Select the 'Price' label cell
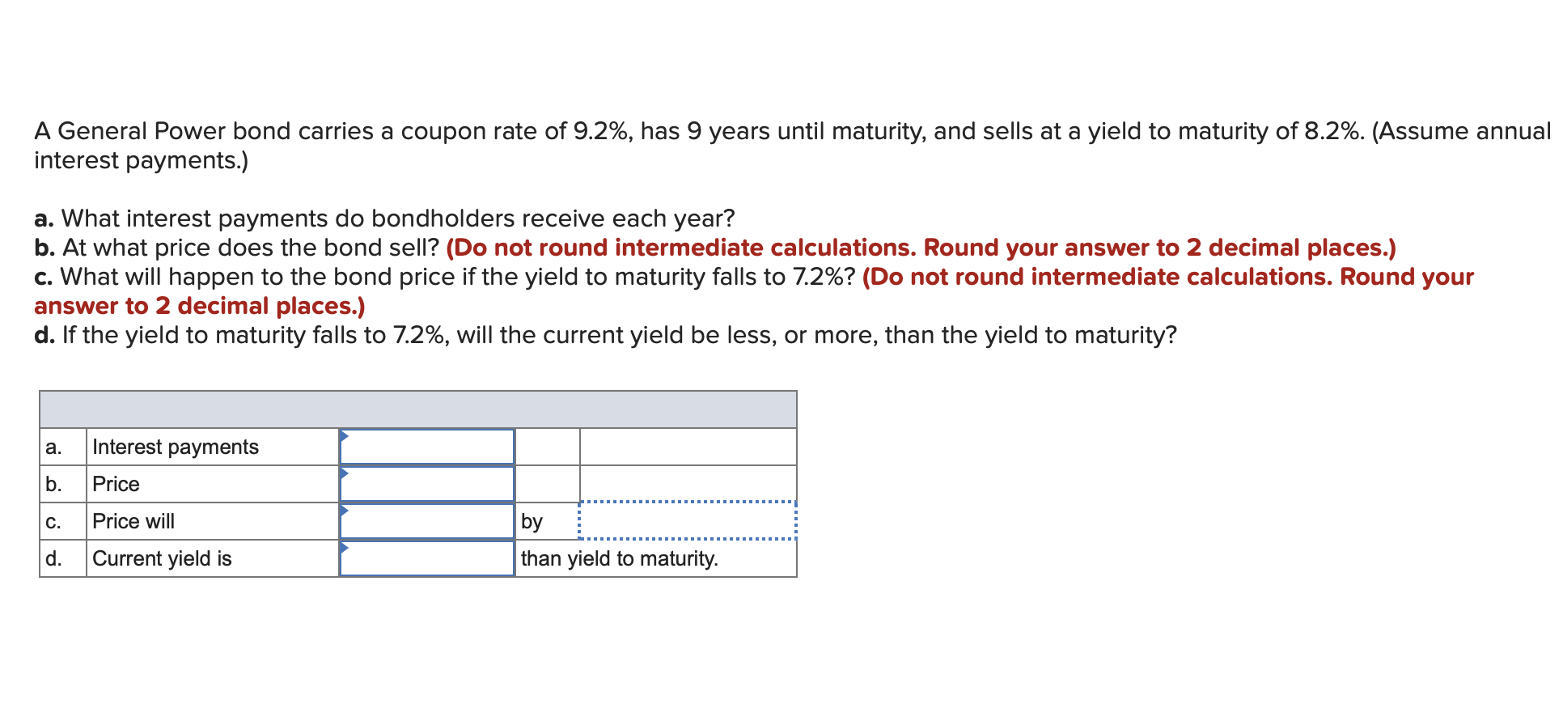The height and width of the screenshot is (704, 1563). point(116,483)
